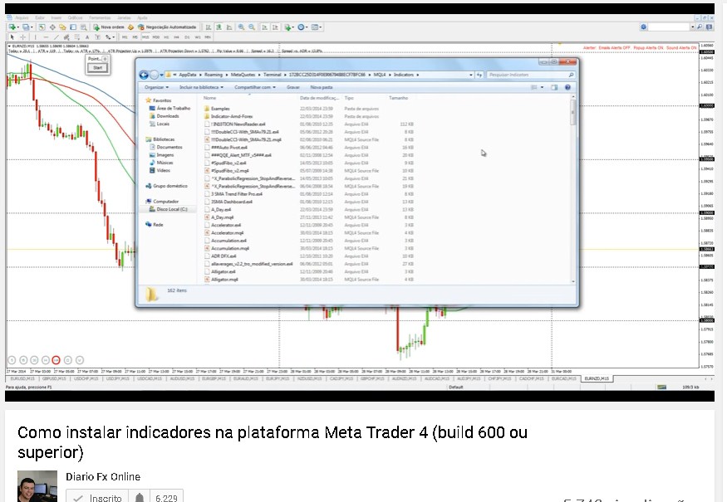
Task: Open the Profiles toolbar button
Action: (x=27, y=27)
